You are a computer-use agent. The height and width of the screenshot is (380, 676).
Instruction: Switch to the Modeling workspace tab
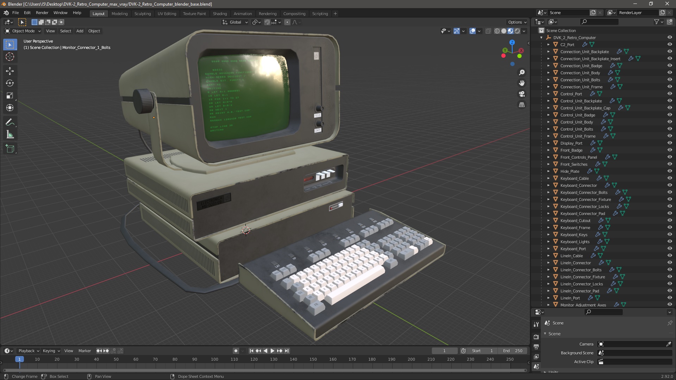119,14
